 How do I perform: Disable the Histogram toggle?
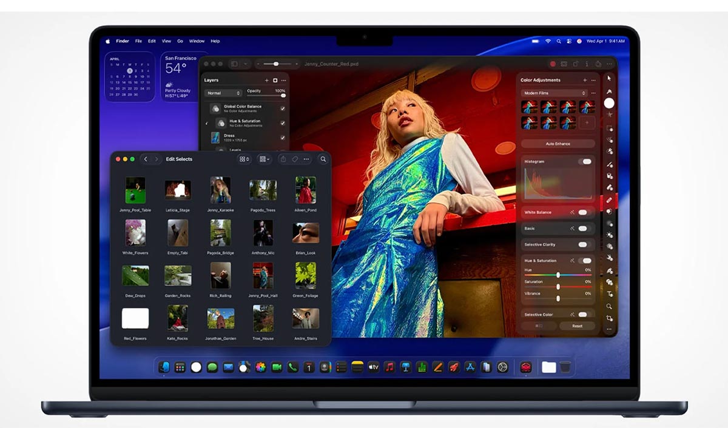(586, 161)
